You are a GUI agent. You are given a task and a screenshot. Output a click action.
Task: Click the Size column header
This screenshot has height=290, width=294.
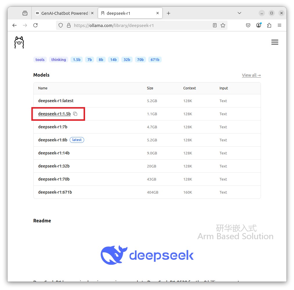(150, 88)
